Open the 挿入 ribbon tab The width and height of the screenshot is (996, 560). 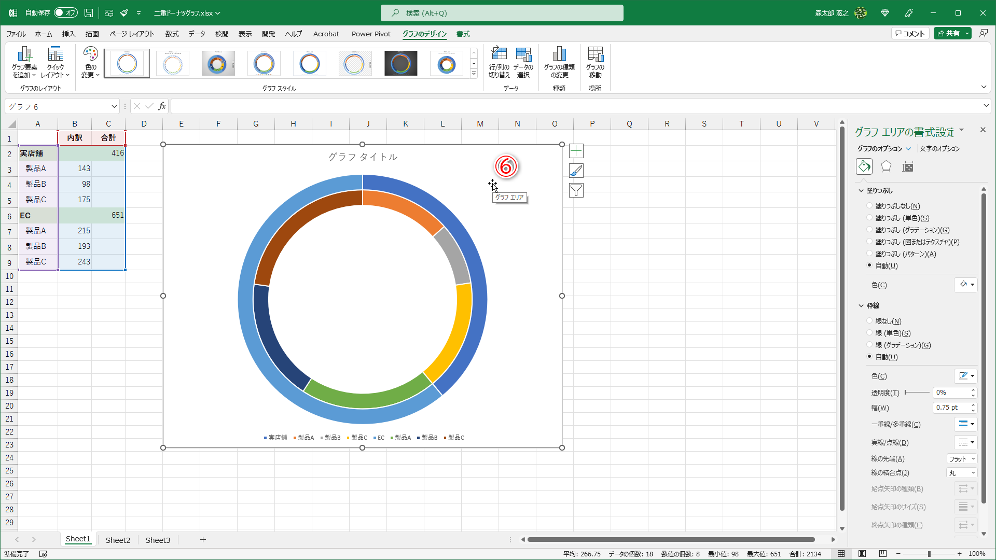tap(68, 34)
